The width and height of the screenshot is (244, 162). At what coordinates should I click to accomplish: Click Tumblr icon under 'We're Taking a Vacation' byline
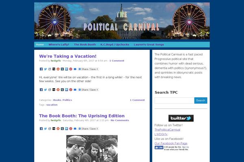pyautogui.click(x=62, y=69)
